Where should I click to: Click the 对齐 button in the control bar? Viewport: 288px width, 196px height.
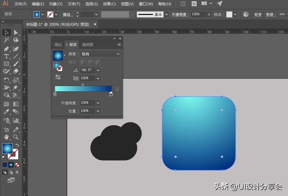click(258, 14)
